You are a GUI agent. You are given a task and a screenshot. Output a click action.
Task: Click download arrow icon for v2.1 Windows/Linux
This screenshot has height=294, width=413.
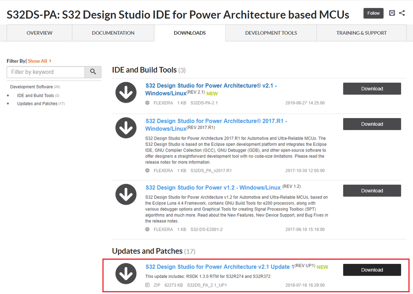pos(126,92)
